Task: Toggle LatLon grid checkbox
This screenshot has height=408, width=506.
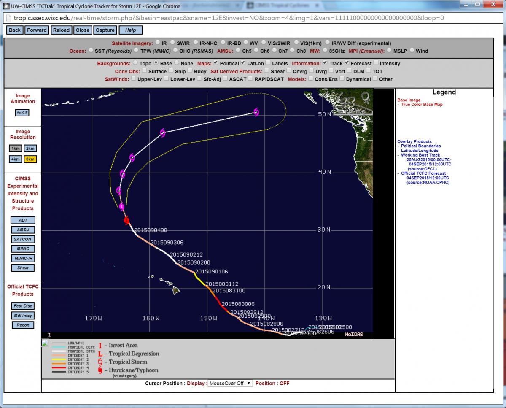Action: [243, 63]
